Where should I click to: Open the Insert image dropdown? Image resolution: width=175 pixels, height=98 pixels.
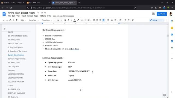[89, 20]
